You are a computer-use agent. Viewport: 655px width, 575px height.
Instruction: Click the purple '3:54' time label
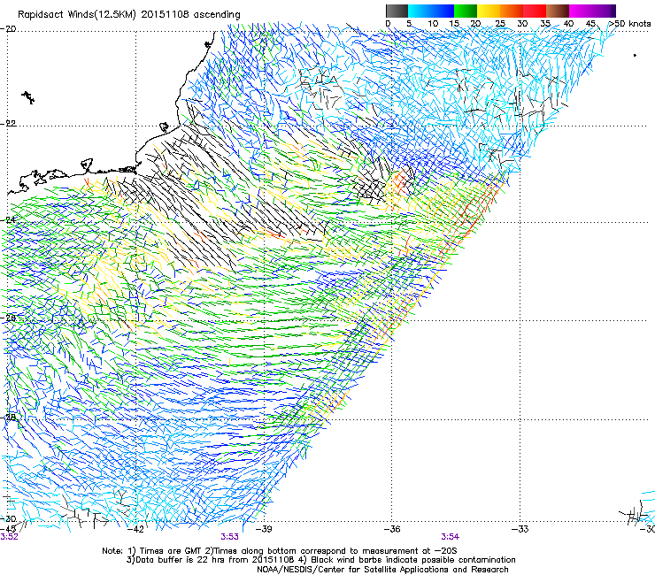click(x=450, y=537)
